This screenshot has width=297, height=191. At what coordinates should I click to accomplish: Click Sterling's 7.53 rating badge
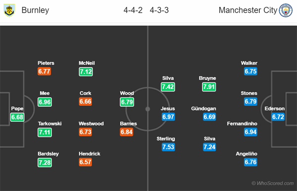168,147
